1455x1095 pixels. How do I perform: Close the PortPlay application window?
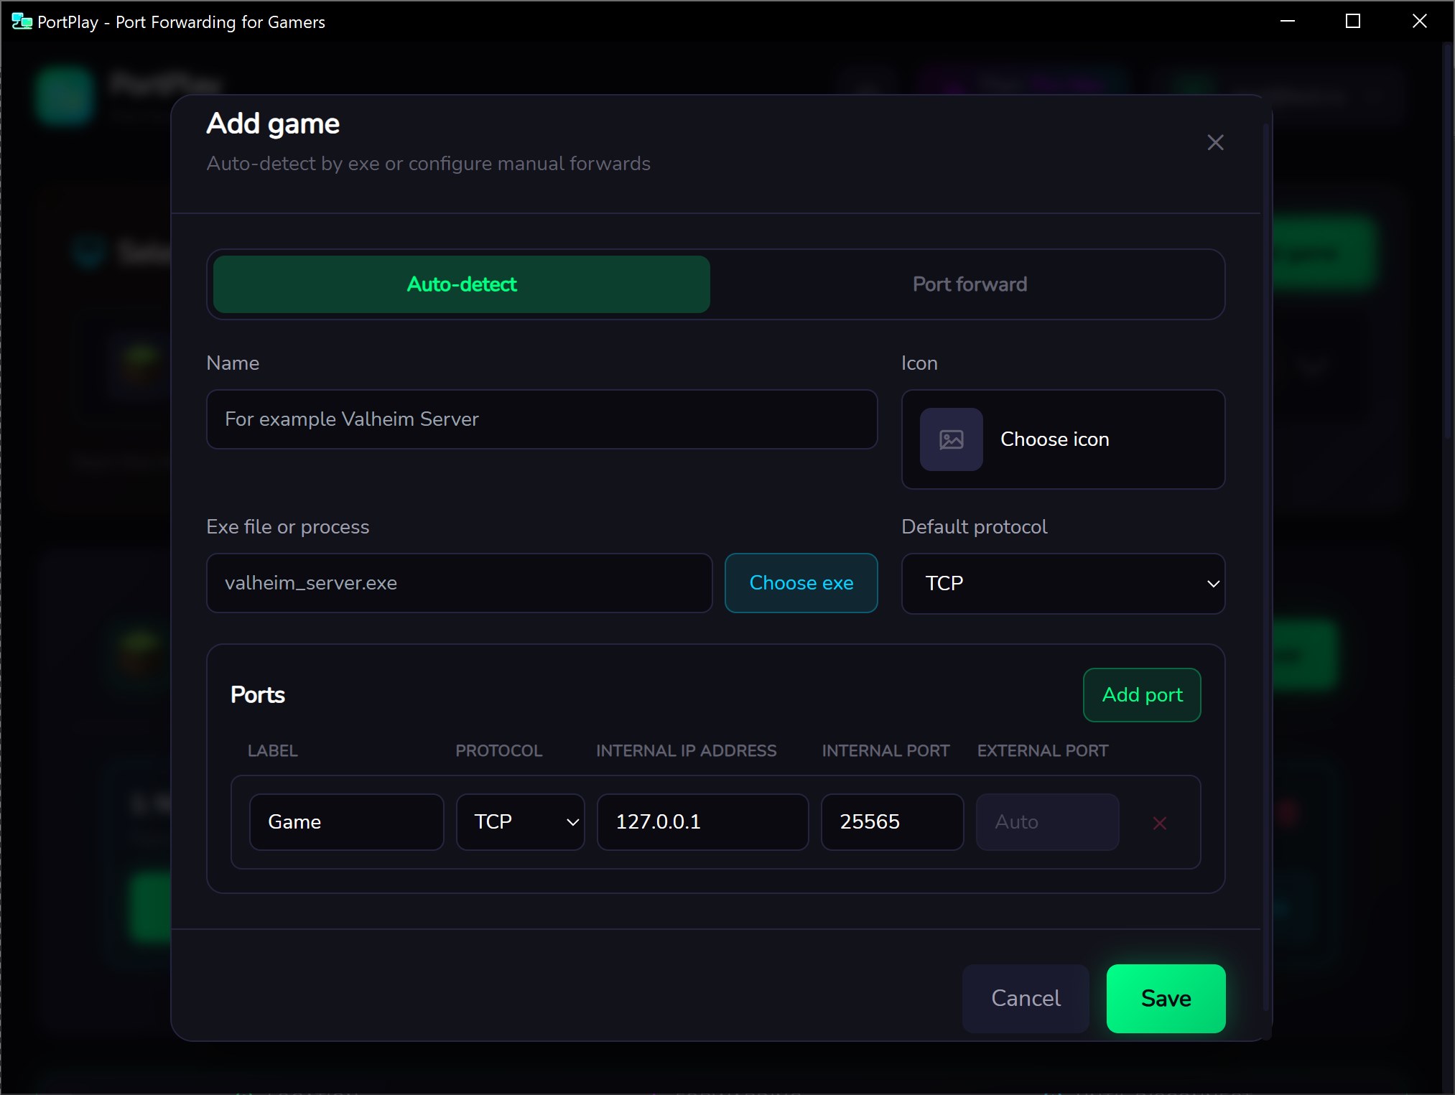pos(1419,22)
